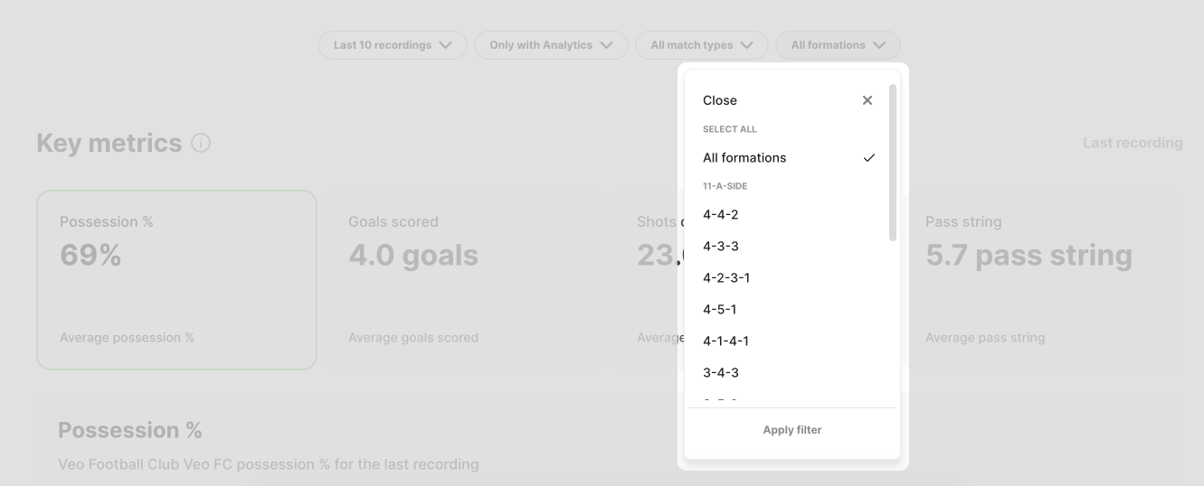Click the Apply filter button
The image size is (1204, 486).
pos(792,430)
